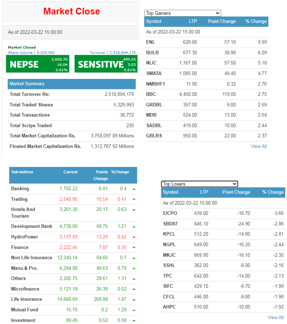Image resolution: width=287 pixels, height=324 pixels.
Task: Click the Hotels And Tourism up arrow
Action: (134, 210)
